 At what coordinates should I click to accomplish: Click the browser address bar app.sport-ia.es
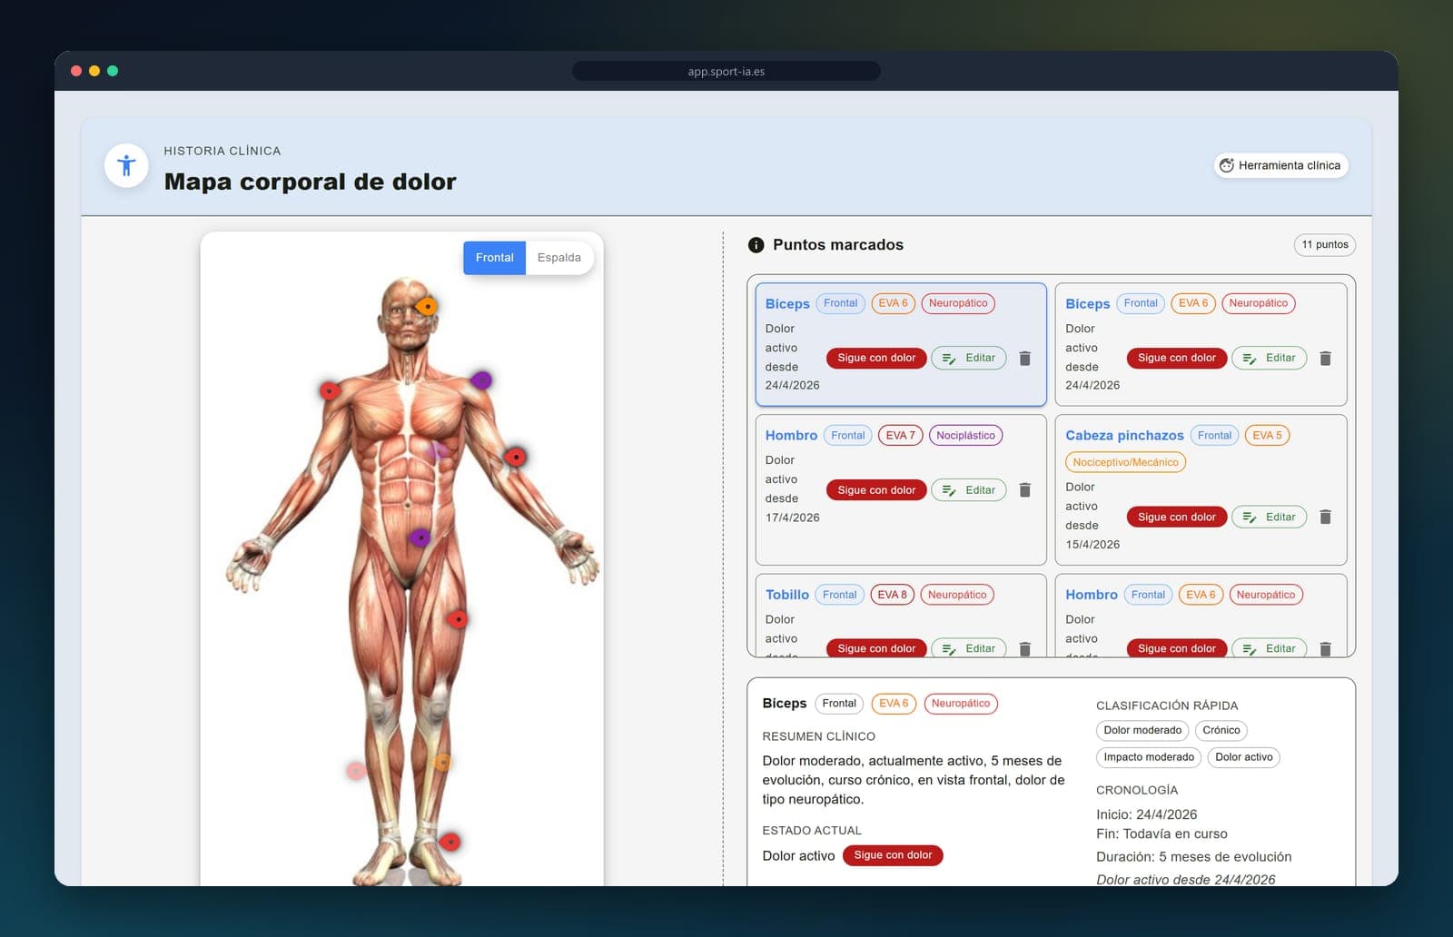[726, 71]
